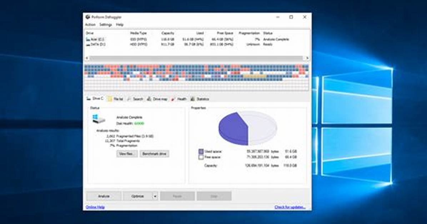
Task: Sort by the Capacity column header
Action: 168,33
